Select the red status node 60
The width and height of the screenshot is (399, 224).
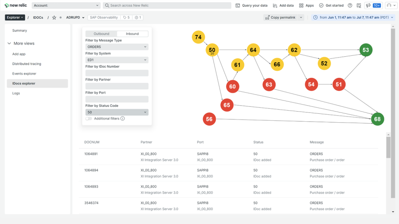pyautogui.click(x=233, y=86)
